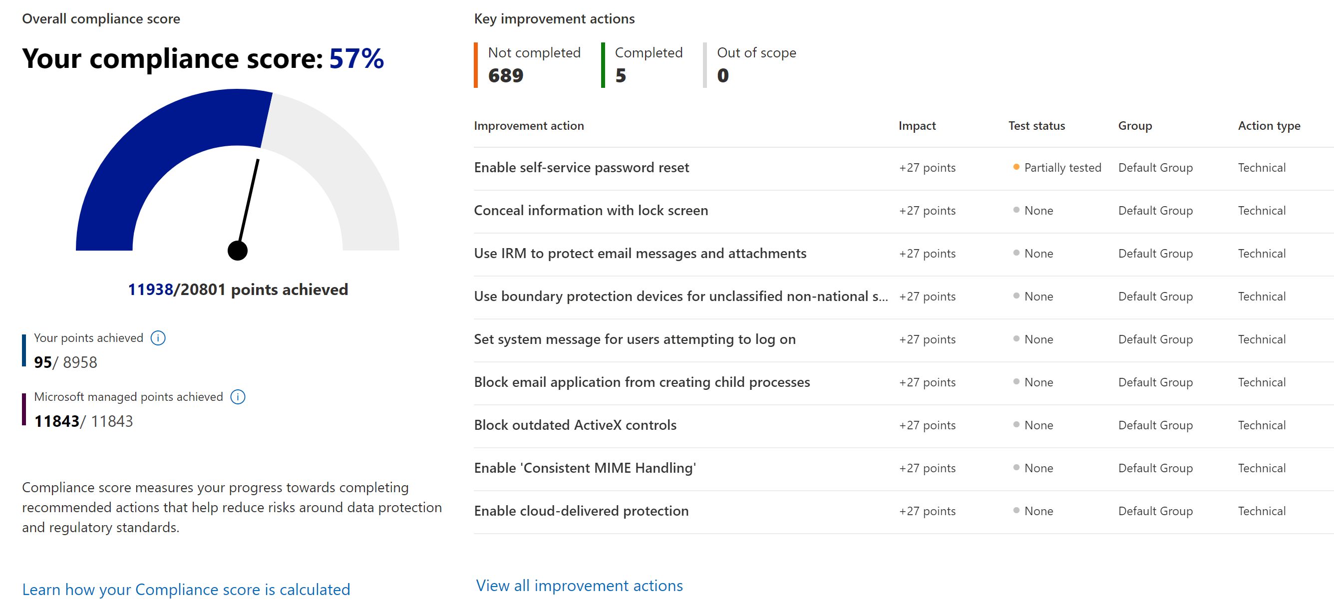1334x615 pixels.
Task: Open Learn how your Compliance score is calculated
Action: [186, 590]
